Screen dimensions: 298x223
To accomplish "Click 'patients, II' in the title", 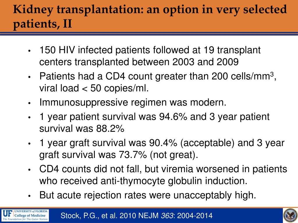I will tap(42, 24).
